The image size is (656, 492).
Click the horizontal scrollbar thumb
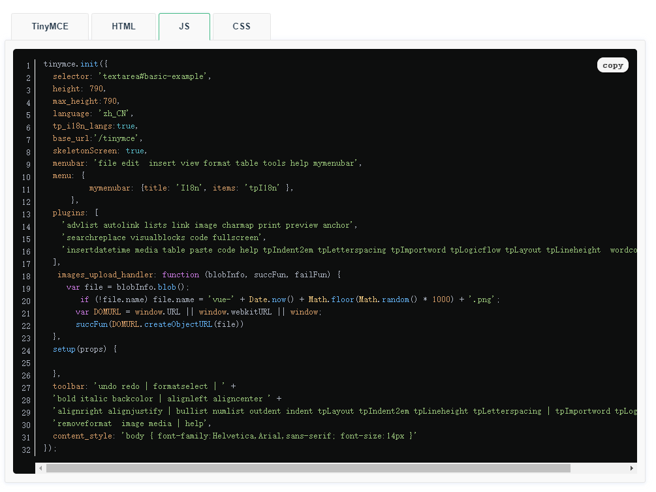pyautogui.click(x=308, y=468)
